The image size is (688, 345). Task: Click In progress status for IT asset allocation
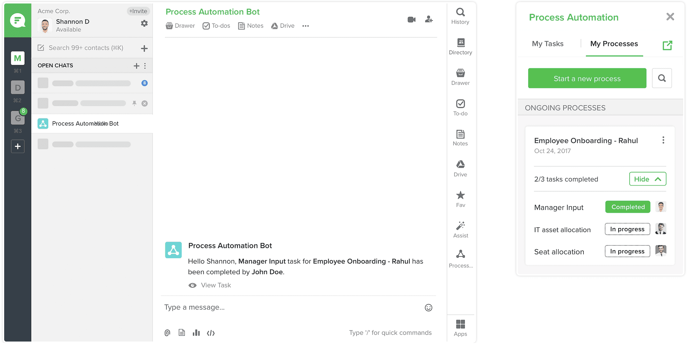pos(627,229)
